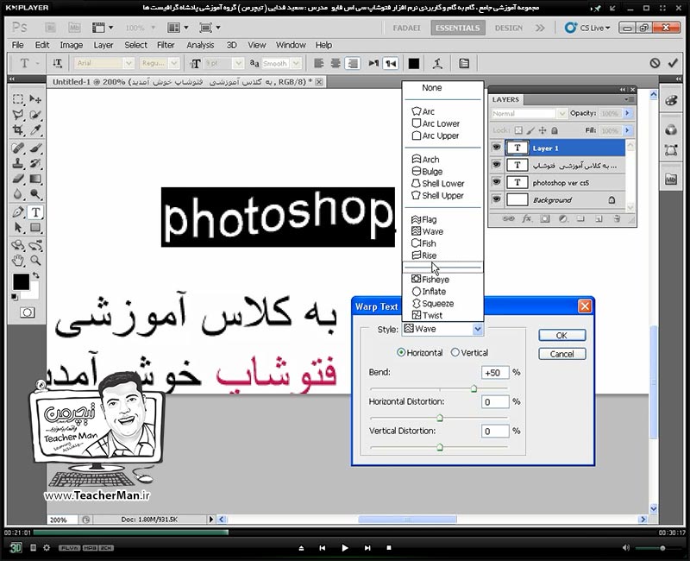
Task: Hide the photoshop ver cs5 layer
Action: click(497, 182)
